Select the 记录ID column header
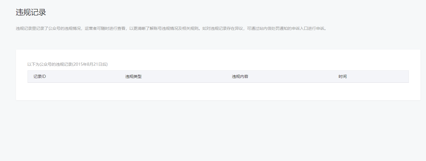 (40, 77)
